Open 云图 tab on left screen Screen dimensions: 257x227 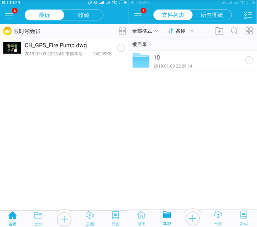coord(90,219)
